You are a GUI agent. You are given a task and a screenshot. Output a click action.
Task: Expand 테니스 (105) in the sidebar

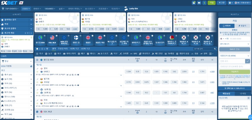click(x=31, y=97)
